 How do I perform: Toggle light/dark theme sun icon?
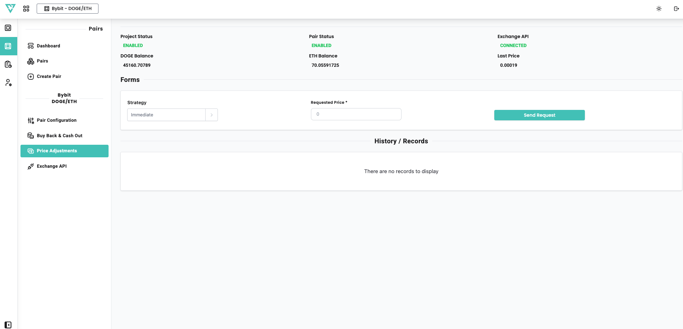pyautogui.click(x=659, y=9)
